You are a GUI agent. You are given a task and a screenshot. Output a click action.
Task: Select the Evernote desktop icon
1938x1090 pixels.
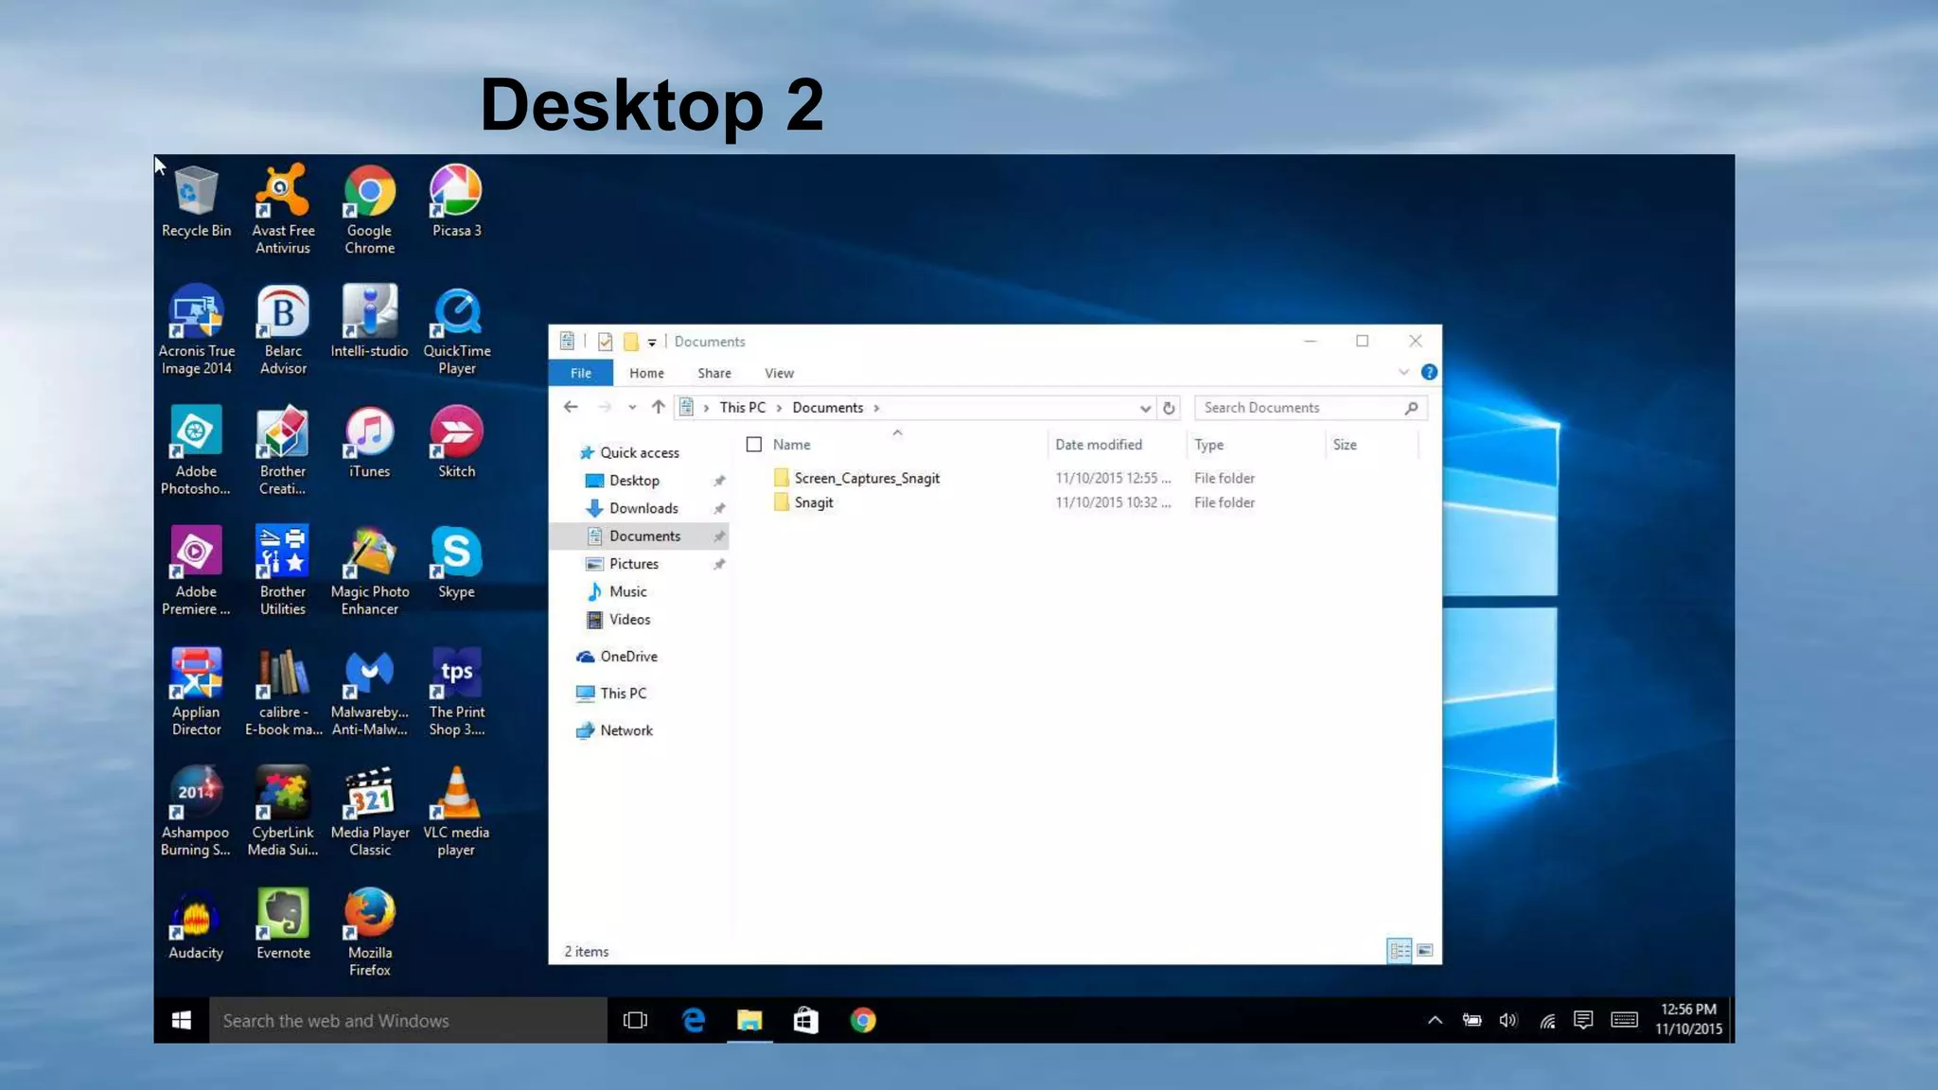point(283,924)
